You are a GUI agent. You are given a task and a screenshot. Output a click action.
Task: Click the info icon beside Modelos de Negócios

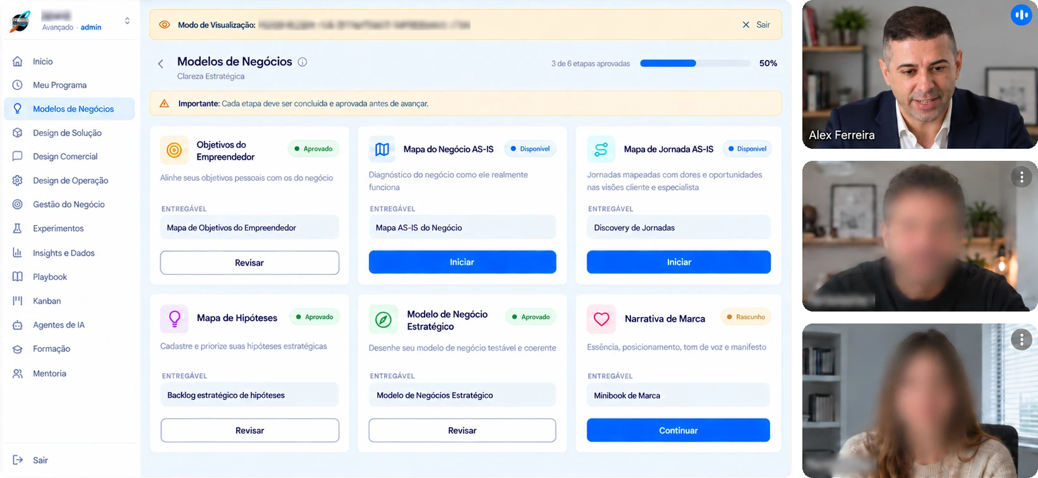303,62
